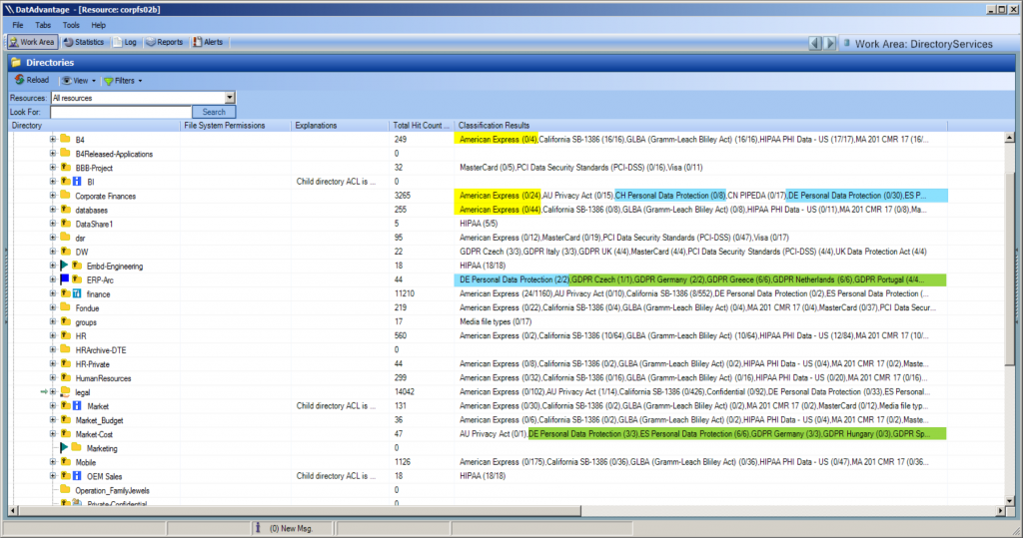Click ERP-Arc DE Personal Data Protection result
Image resolution: width=1023 pixels, height=538 pixels.
[x=514, y=279]
